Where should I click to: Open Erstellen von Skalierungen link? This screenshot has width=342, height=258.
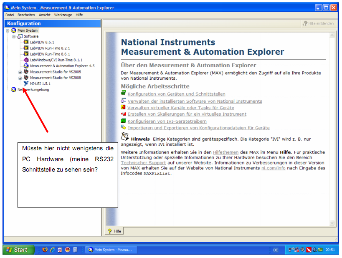[187, 114]
